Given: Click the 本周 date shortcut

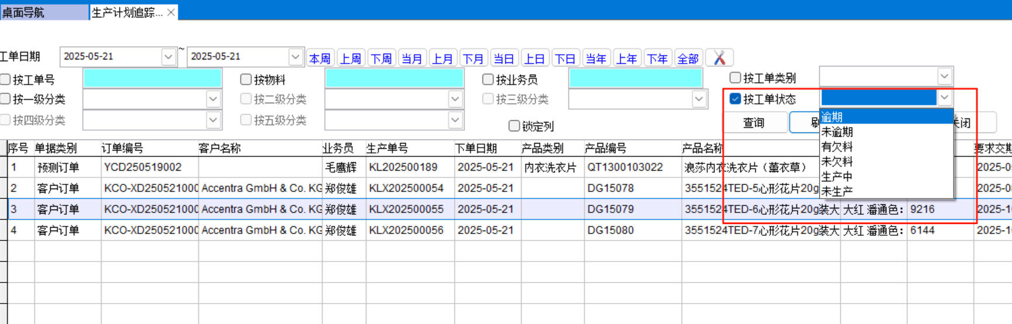Looking at the screenshot, I should [320, 58].
